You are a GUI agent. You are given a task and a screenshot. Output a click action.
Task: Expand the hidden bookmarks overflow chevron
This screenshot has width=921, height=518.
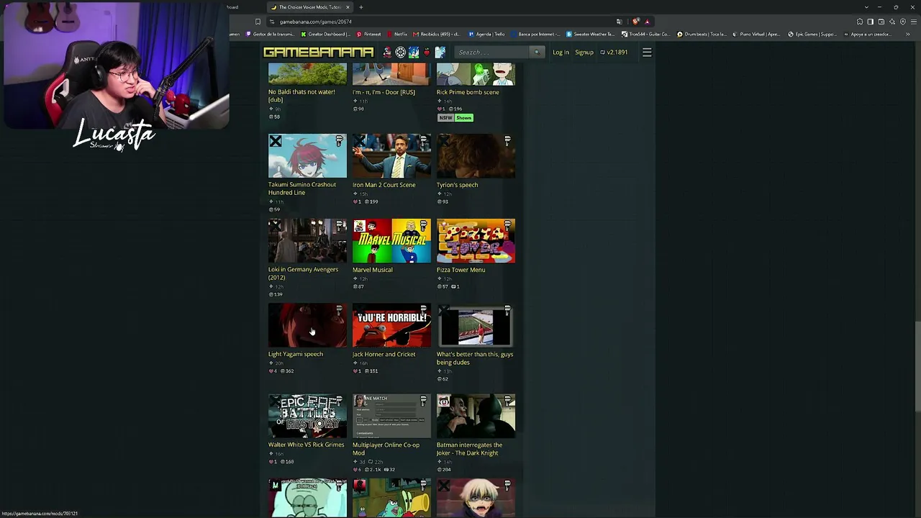(x=907, y=34)
